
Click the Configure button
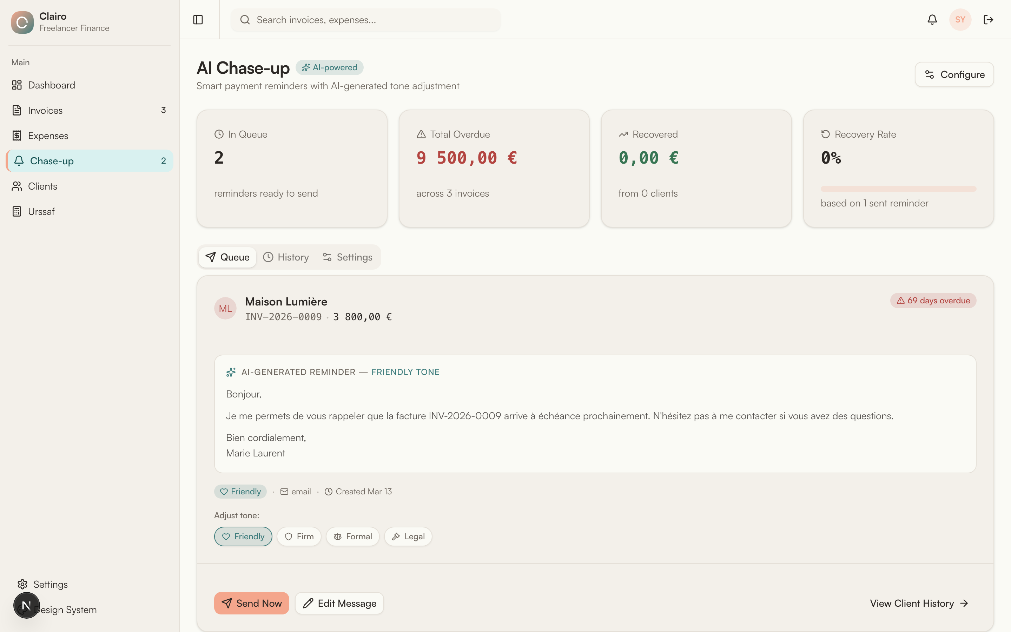click(954, 74)
